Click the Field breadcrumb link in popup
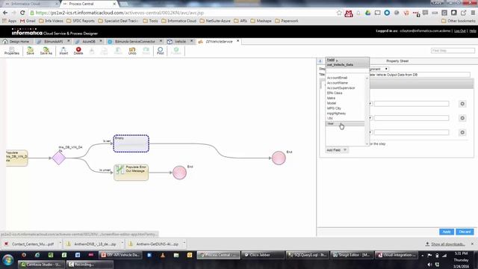 (x=330, y=60)
